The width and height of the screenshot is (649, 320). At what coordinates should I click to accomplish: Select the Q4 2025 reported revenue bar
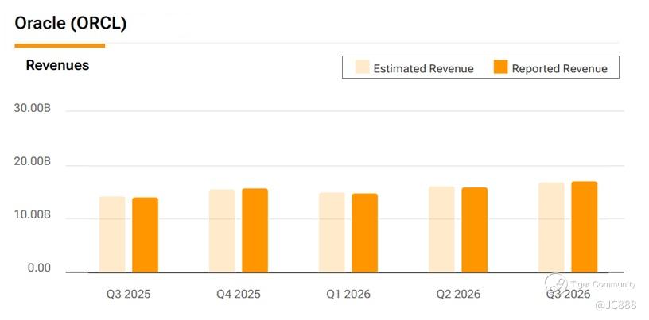point(255,230)
